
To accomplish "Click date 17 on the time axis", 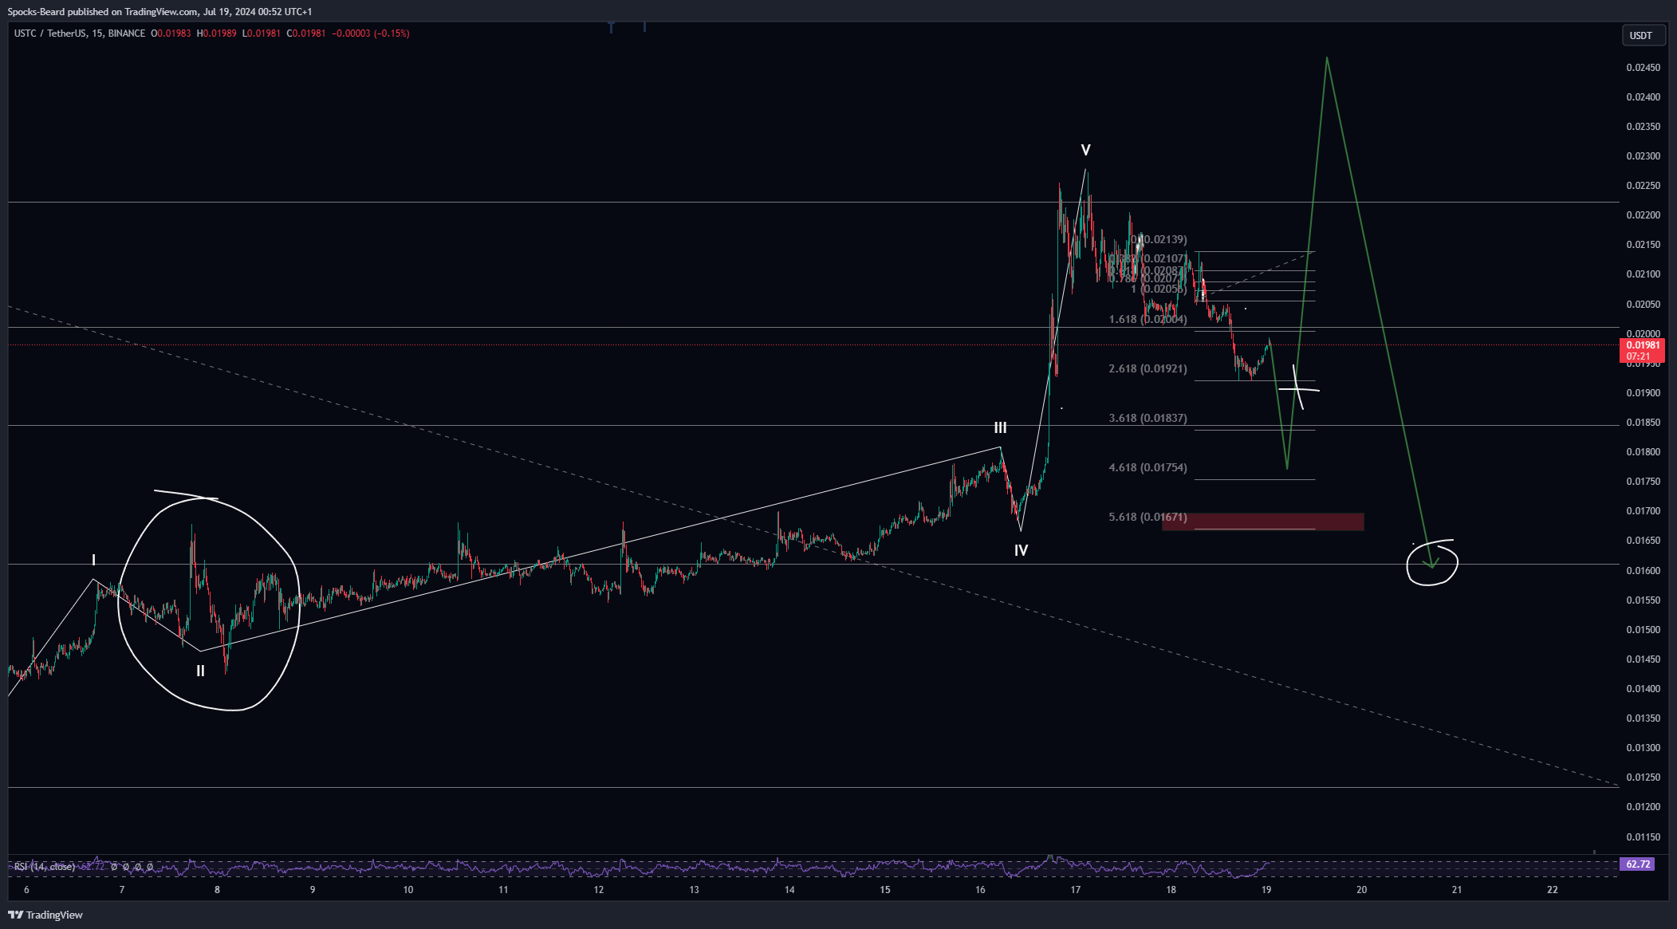I will tap(1076, 890).
